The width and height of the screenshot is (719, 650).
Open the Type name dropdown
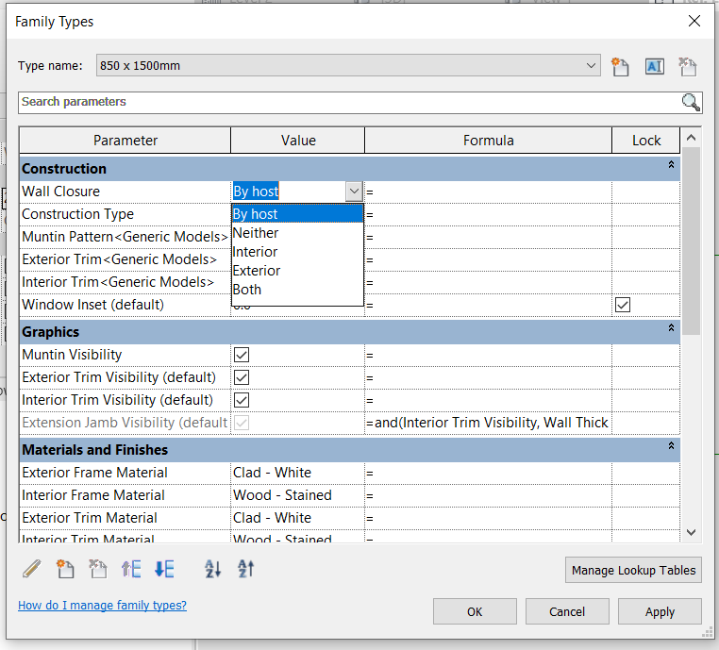pyautogui.click(x=591, y=65)
